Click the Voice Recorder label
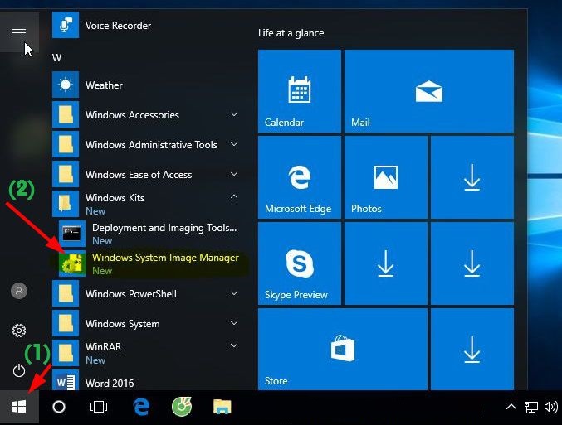The width and height of the screenshot is (562, 425). (118, 26)
